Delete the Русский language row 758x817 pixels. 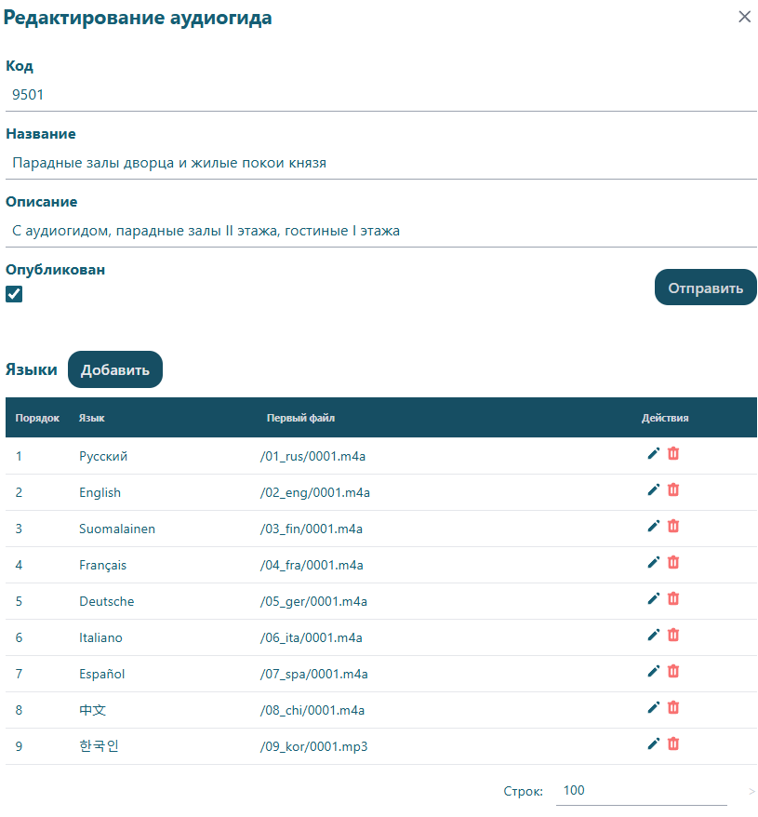[x=673, y=454]
